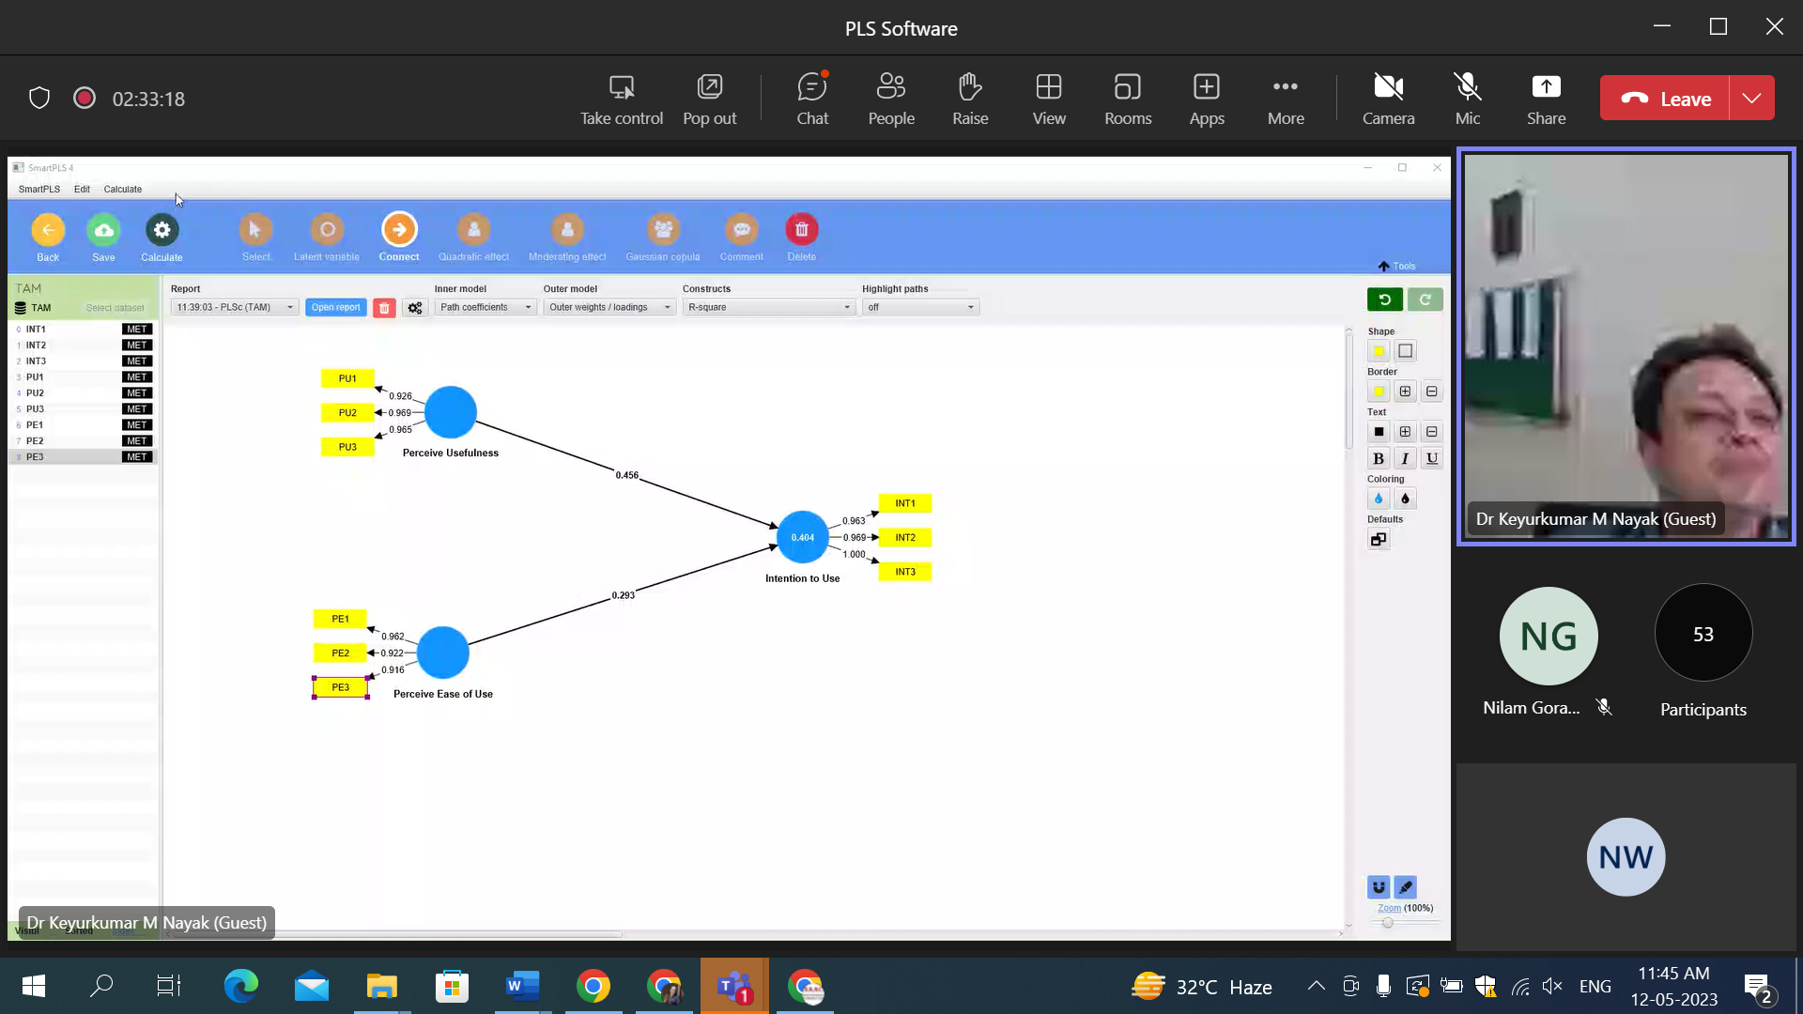Click the green undo arrow button
This screenshot has width=1803, height=1014.
point(1384,300)
